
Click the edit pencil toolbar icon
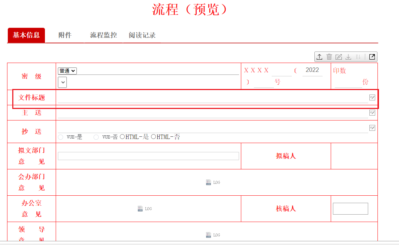339,57
